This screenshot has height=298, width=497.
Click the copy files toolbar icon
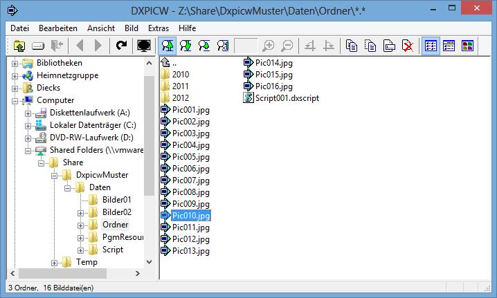[x=352, y=46]
